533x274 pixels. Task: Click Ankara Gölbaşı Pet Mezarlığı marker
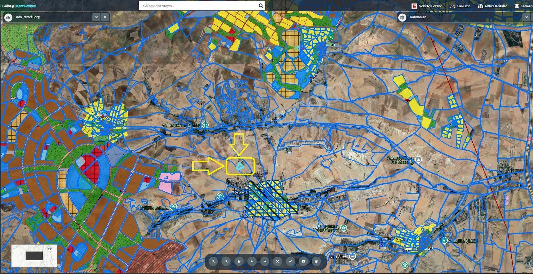[x=419, y=160]
